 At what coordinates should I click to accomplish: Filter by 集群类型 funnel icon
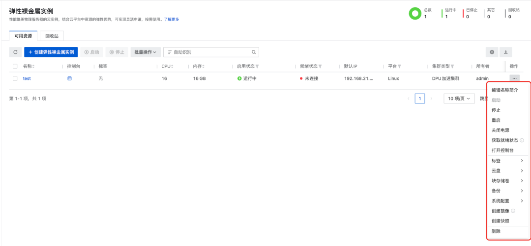452,67
